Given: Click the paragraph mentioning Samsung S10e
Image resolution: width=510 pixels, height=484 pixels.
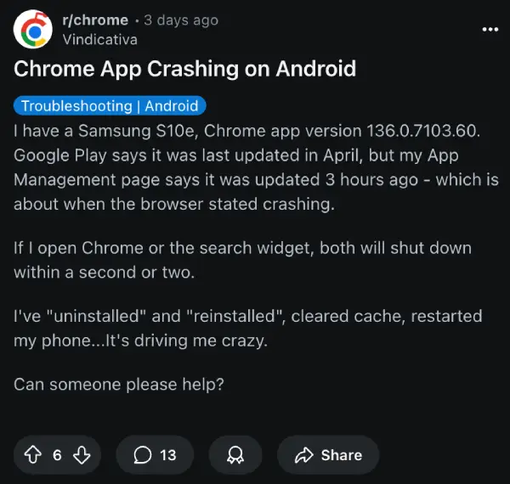Looking at the screenshot, I should click(256, 167).
